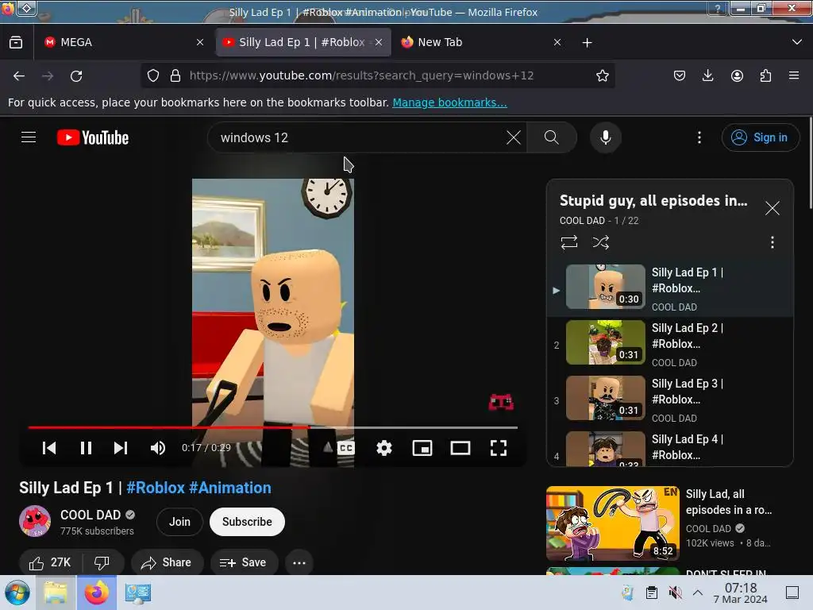Open Firefox application menu
The image size is (813, 610).
click(794, 75)
